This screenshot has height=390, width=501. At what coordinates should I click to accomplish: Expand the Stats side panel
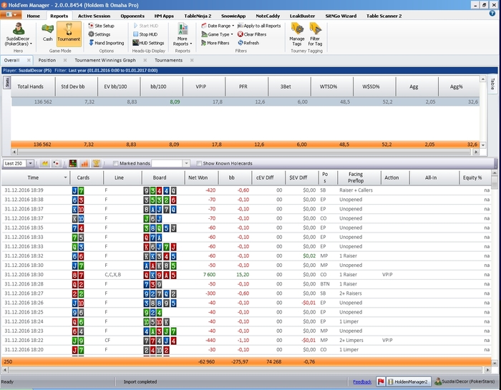click(7, 82)
